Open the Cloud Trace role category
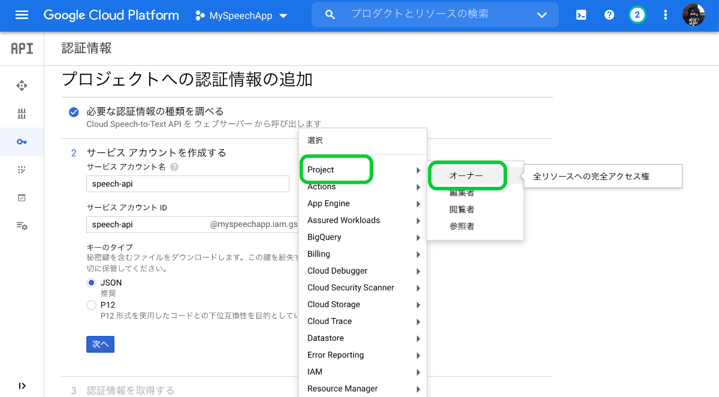 pos(362,321)
